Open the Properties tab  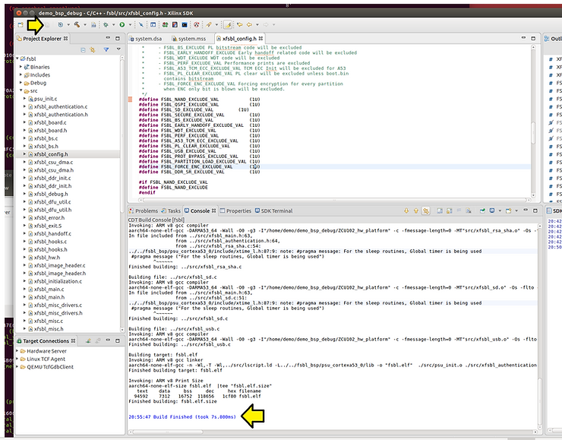(x=235, y=211)
